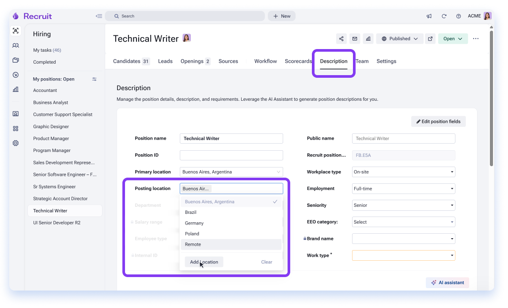Open the Graphic Designer position
508x308 pixels.
pyautogui.click(x=51, y=127)
